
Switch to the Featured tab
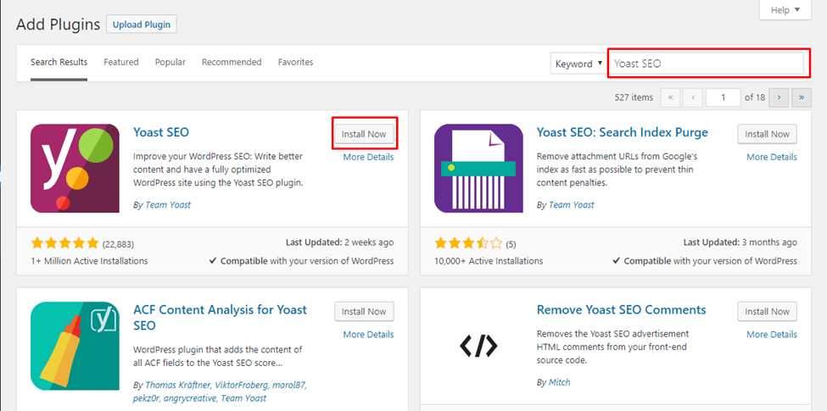coord(120,62)
